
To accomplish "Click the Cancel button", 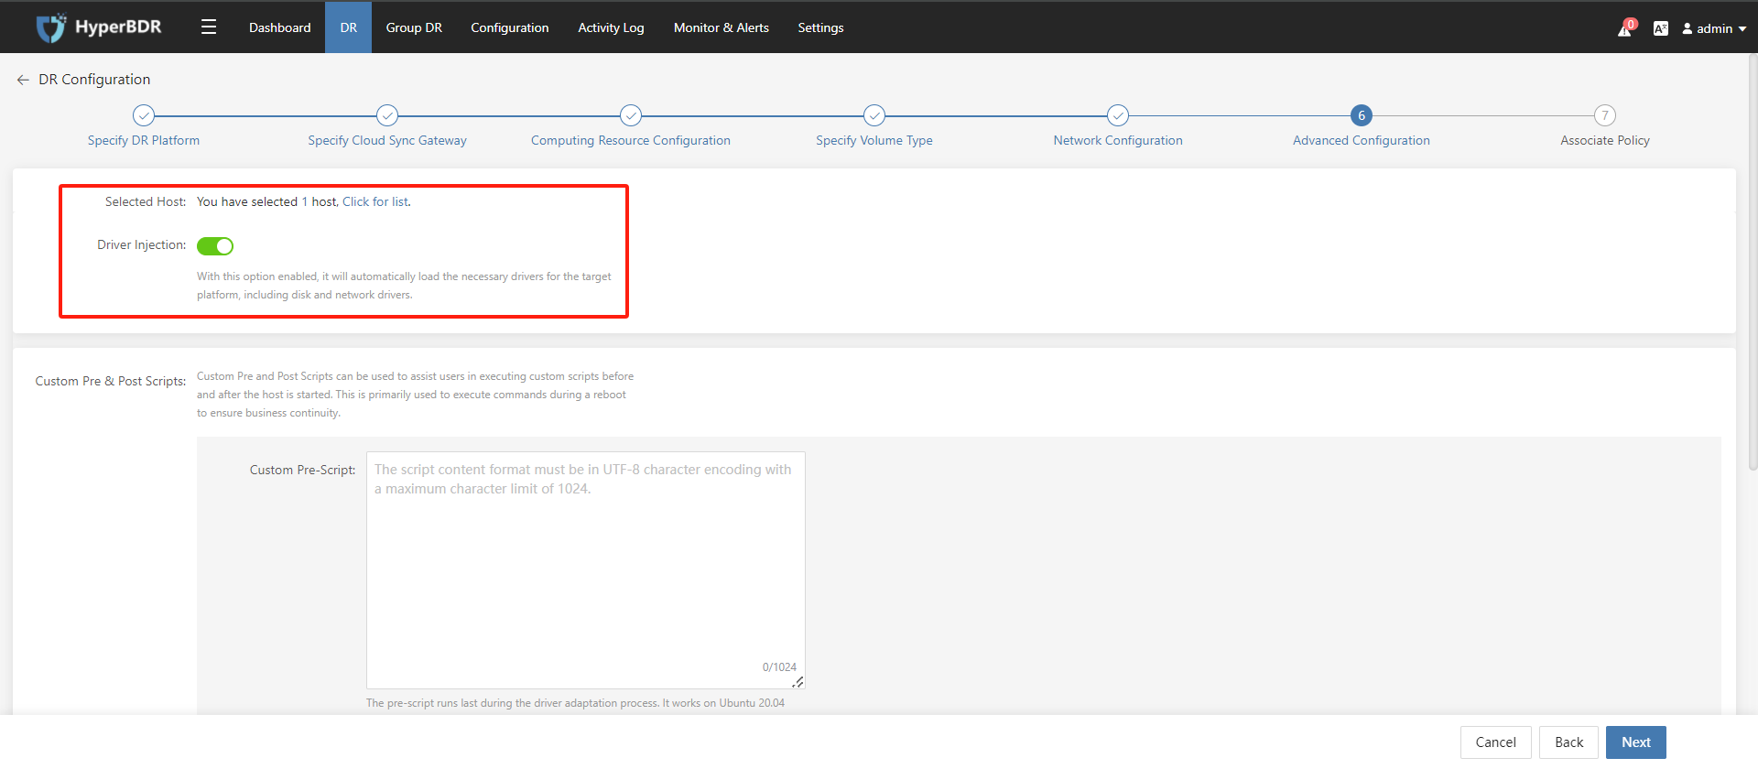I will coord(1495,742).
